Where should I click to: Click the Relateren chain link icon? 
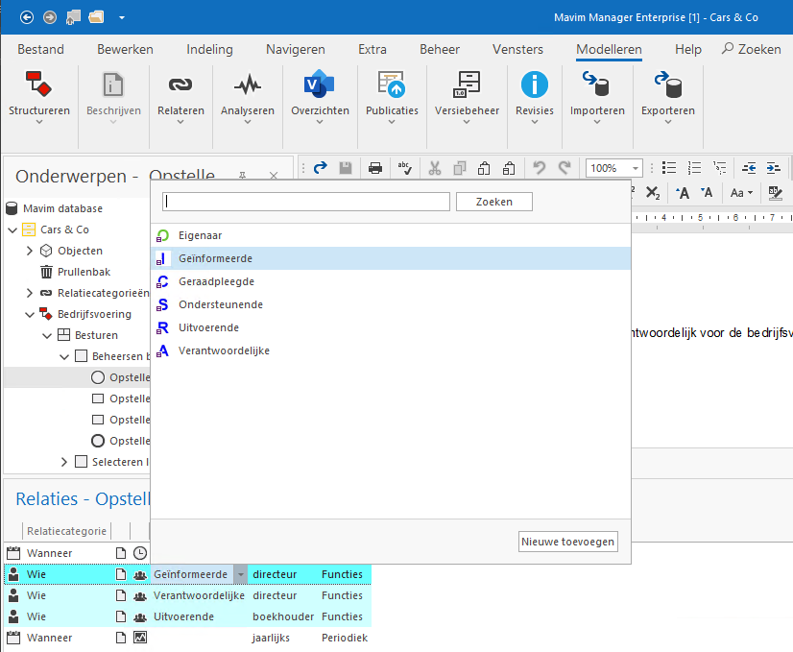tap(180, 86)
